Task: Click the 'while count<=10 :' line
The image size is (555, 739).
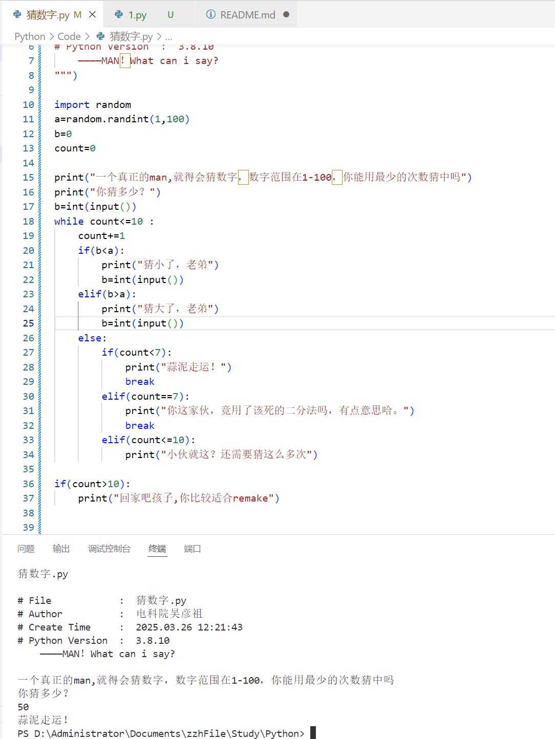Action: click(104, 221)
